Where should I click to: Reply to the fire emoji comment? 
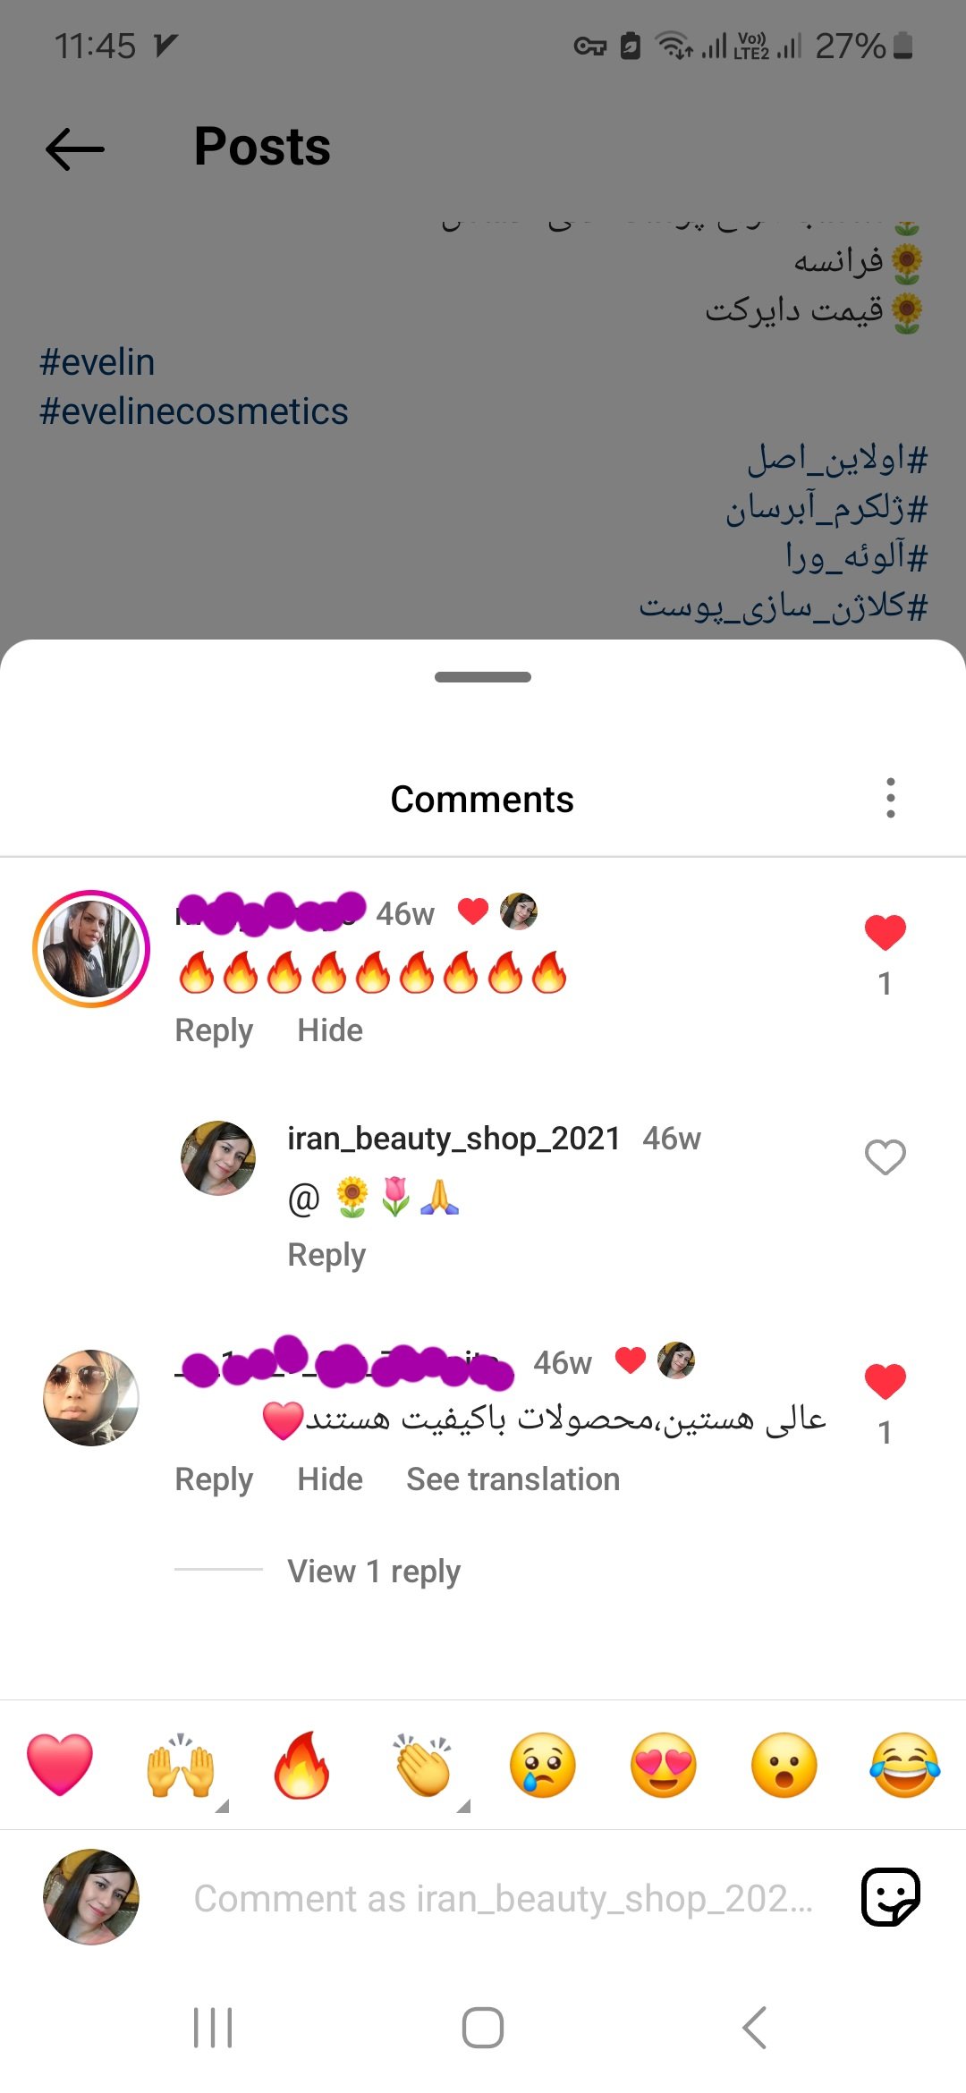coord(214,1030)
